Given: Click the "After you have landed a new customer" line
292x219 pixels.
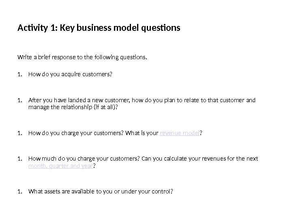Looking at the screenshot, I should coord(142,101).
